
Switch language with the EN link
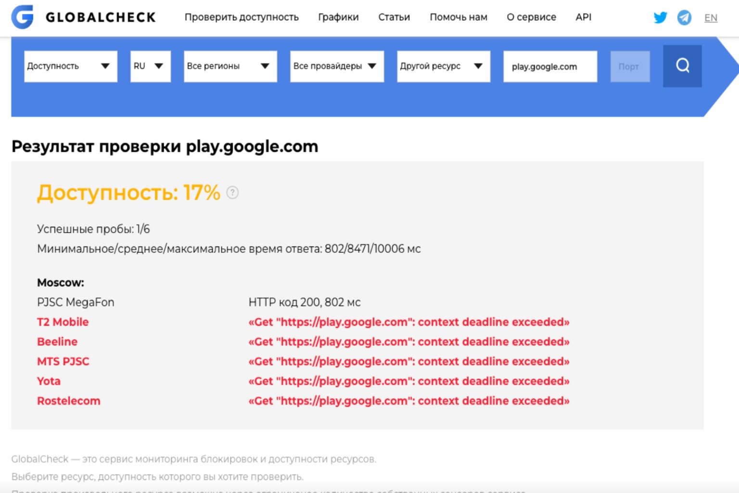[x=711, y=18]
